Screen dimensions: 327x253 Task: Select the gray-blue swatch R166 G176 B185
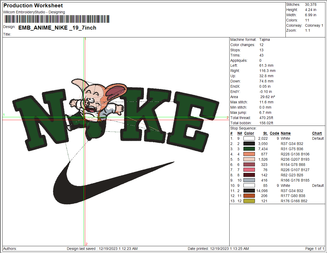249,180
